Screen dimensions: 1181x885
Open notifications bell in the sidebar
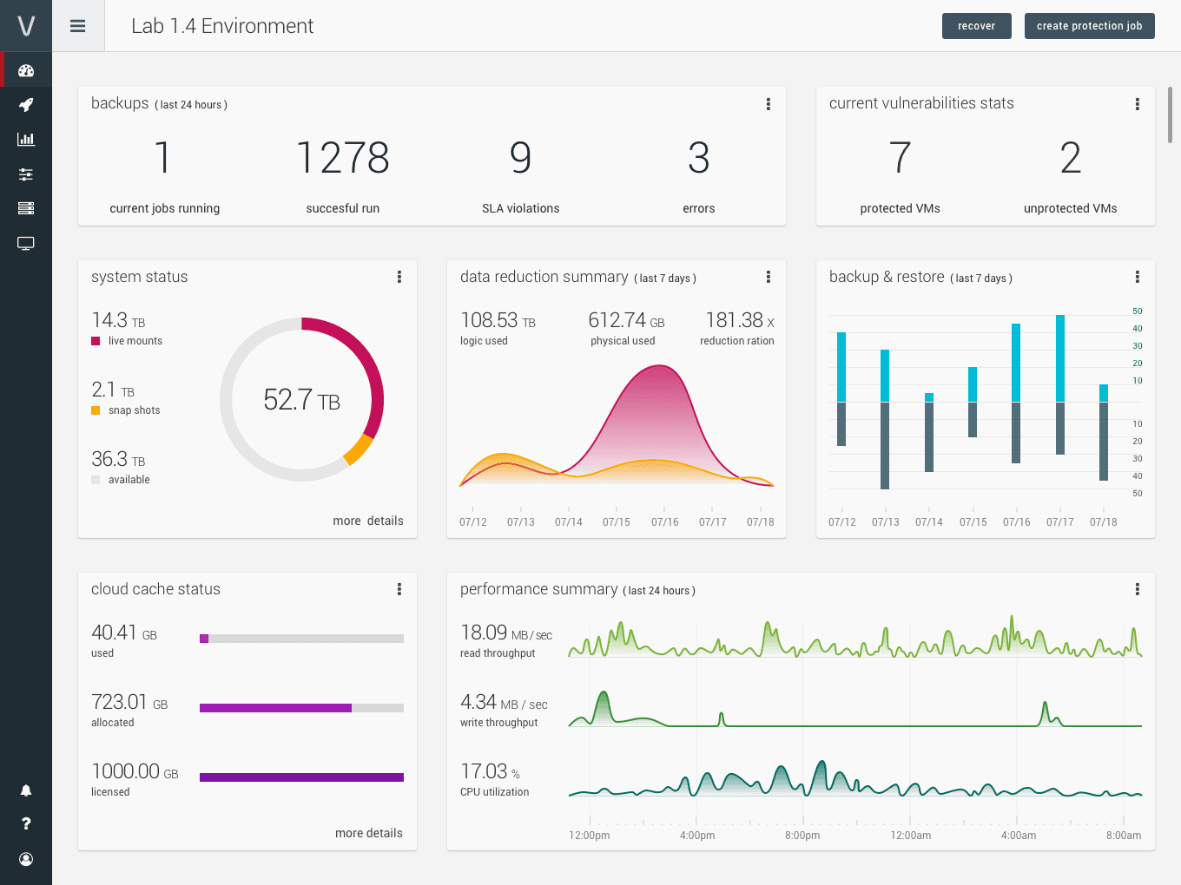click(x=26, y=790)
